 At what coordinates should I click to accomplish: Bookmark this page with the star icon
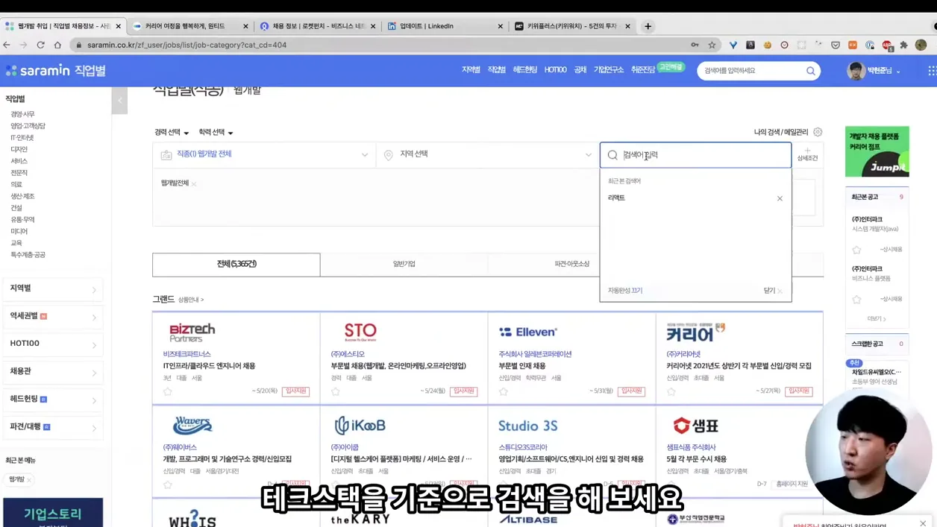click(x=712, y=45)
